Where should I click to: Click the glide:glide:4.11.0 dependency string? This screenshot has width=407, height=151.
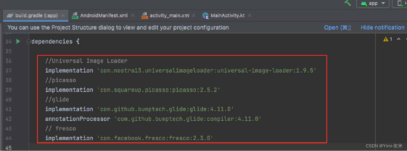[x=165, y=109]
